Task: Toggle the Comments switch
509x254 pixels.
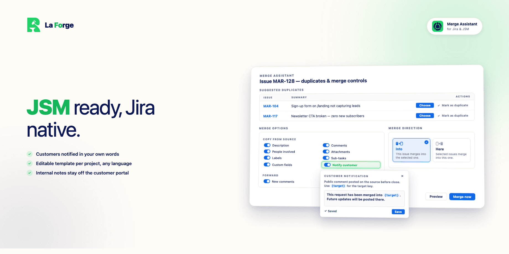Action: tap(326, 145)
